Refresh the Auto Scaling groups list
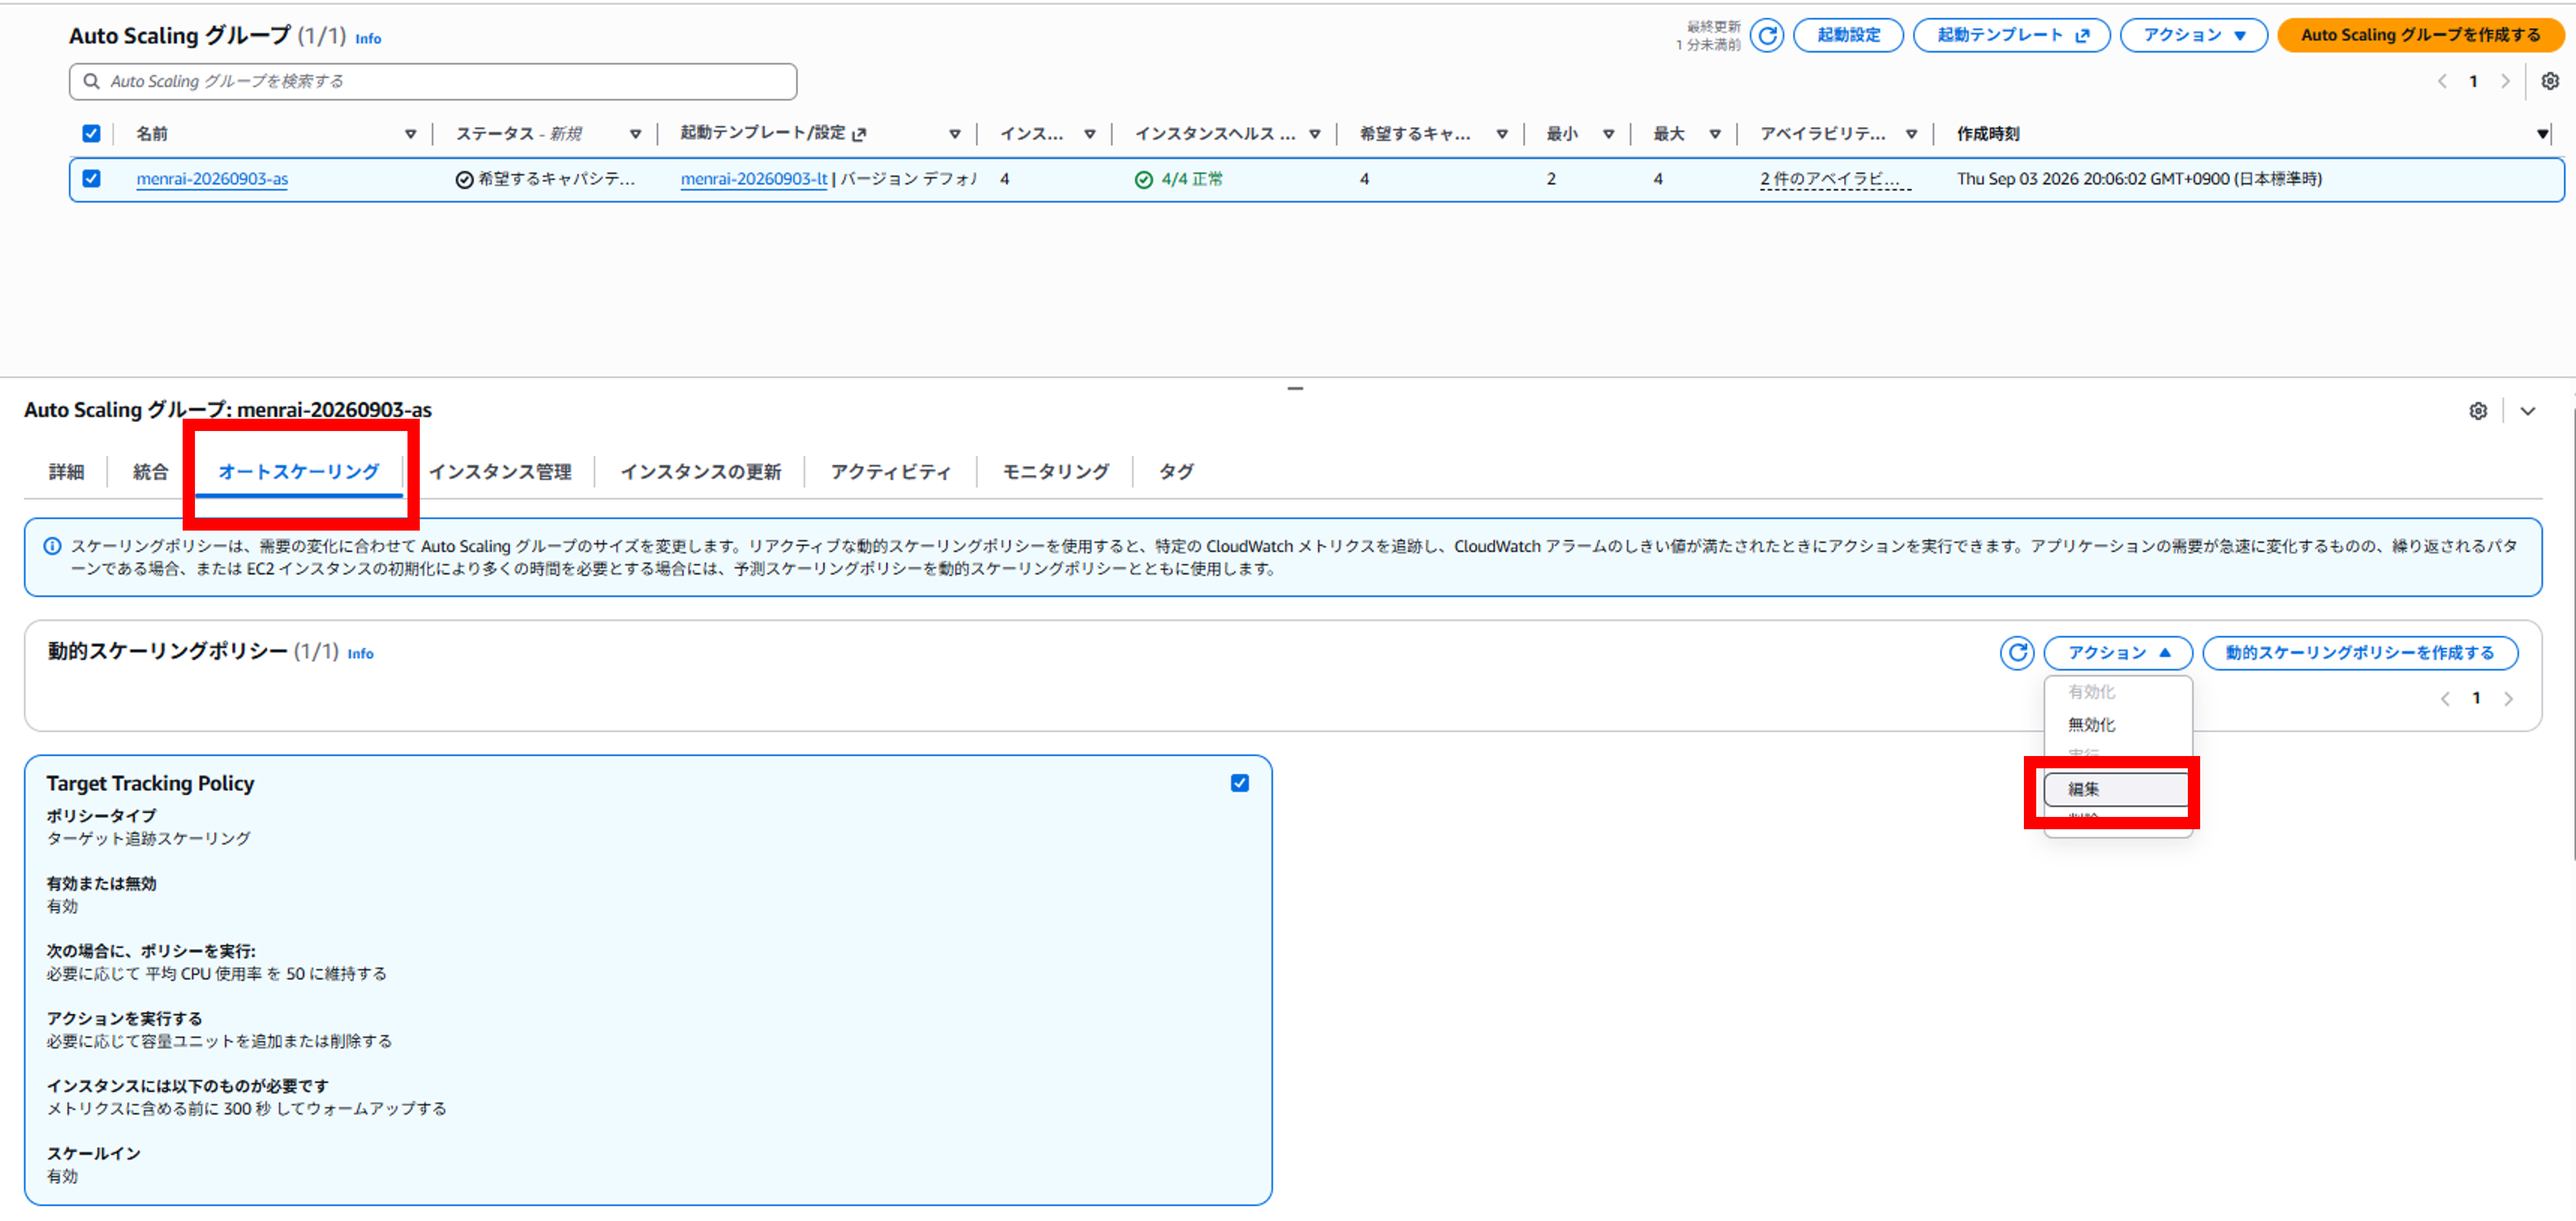This screenshot has width=2576, height=1221. click(x=1767, y=35)
